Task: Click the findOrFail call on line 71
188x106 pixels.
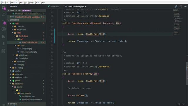Action: click(92, 34)
